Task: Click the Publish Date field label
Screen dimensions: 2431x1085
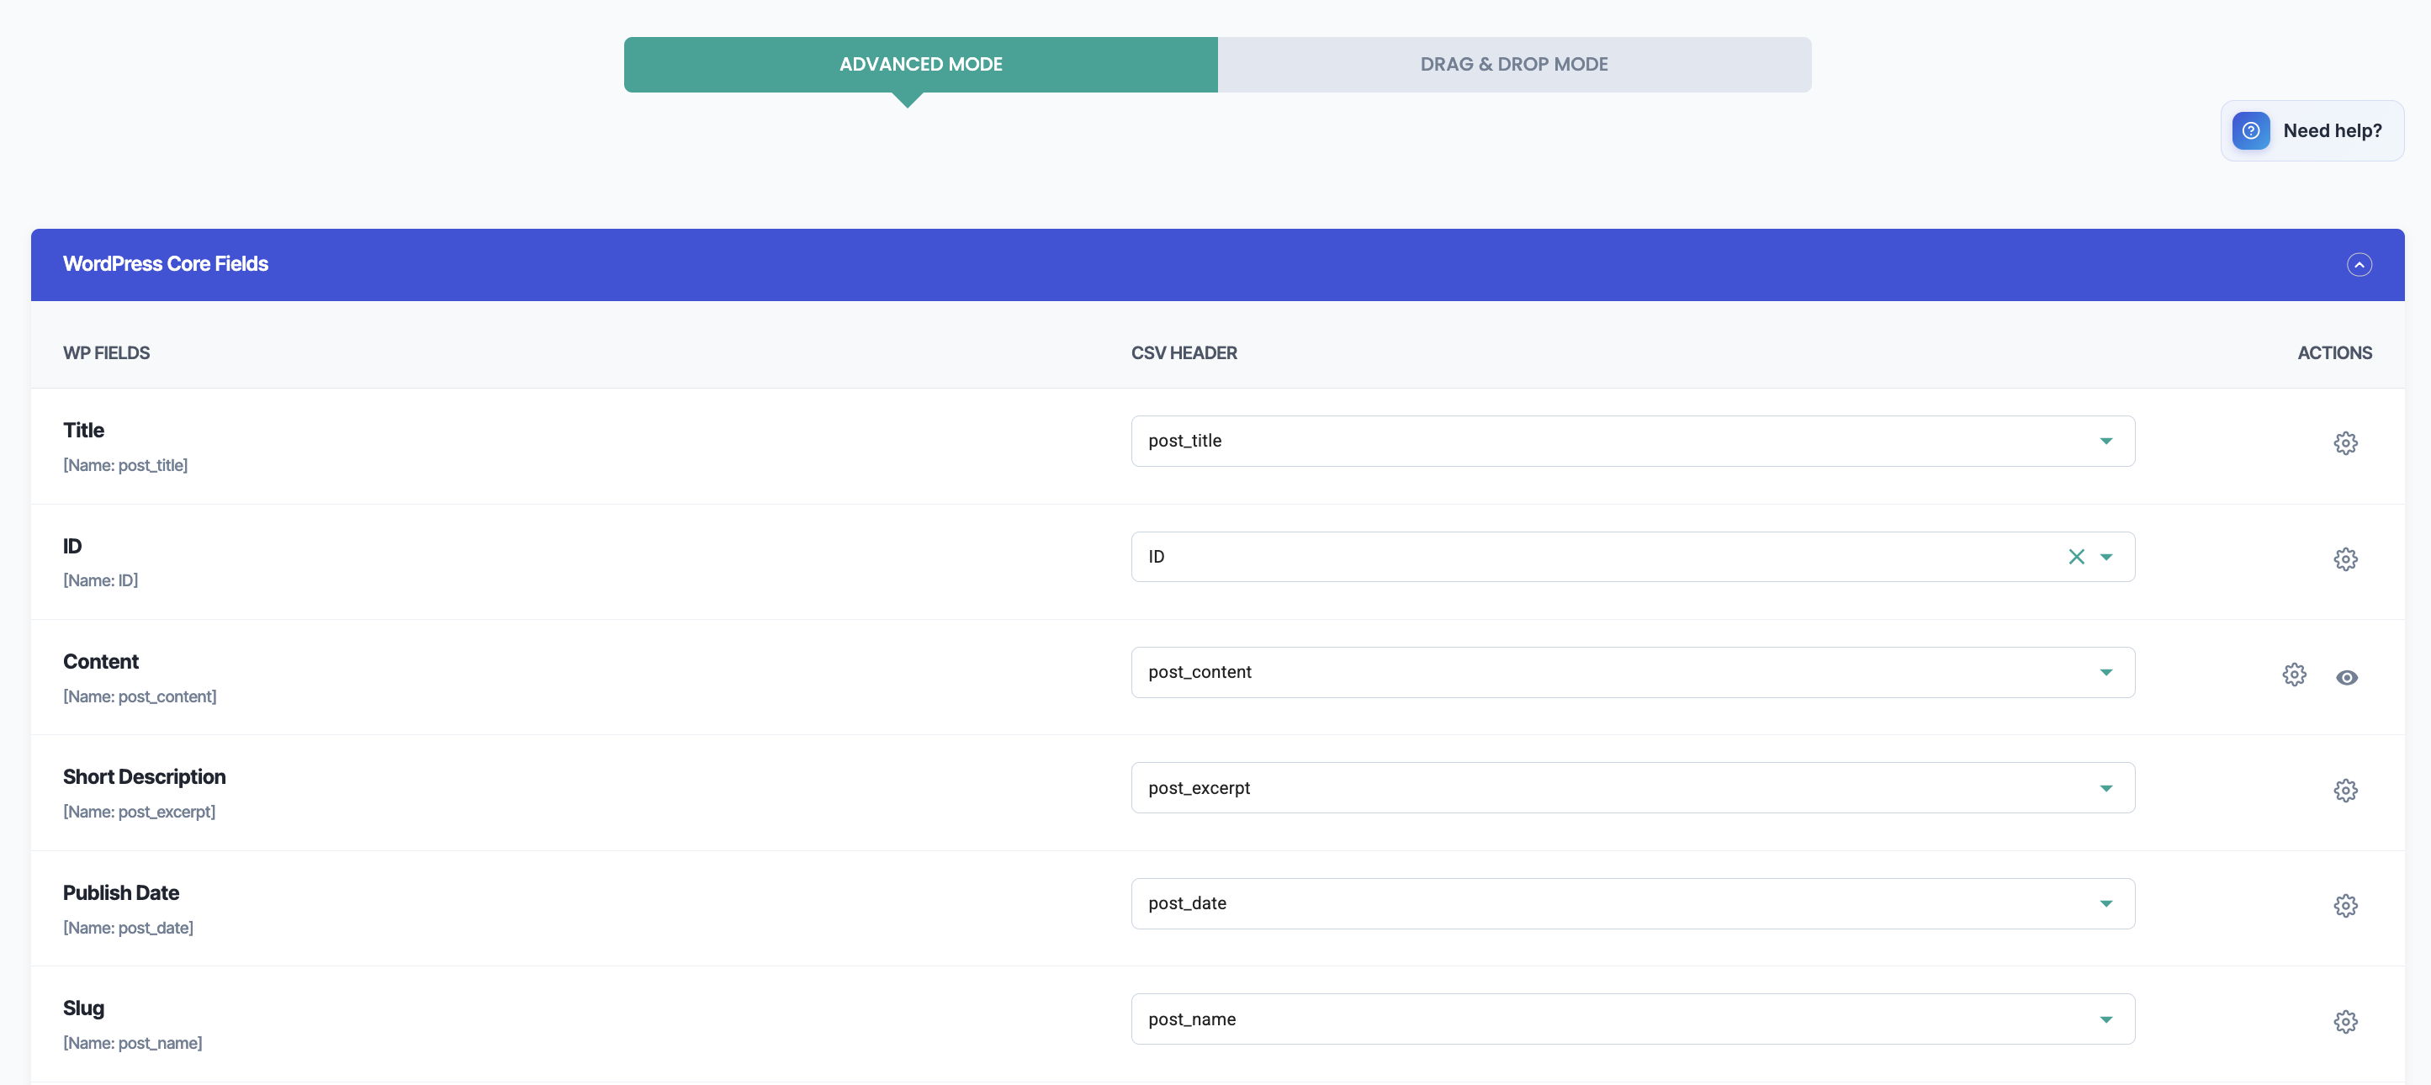Action: [121, 892]
